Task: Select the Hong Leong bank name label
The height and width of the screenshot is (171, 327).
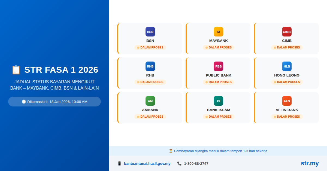Action: point(287,75)
